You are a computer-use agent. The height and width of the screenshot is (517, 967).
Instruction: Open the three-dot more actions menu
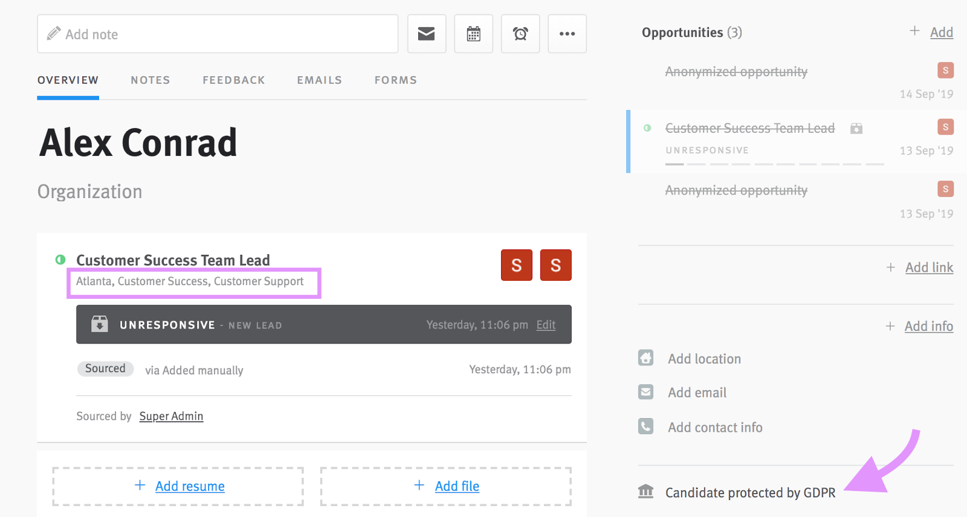(567, 34)
